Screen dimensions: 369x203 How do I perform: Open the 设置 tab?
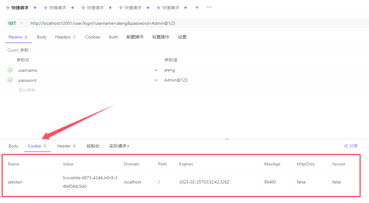click(x=182, y=37)
